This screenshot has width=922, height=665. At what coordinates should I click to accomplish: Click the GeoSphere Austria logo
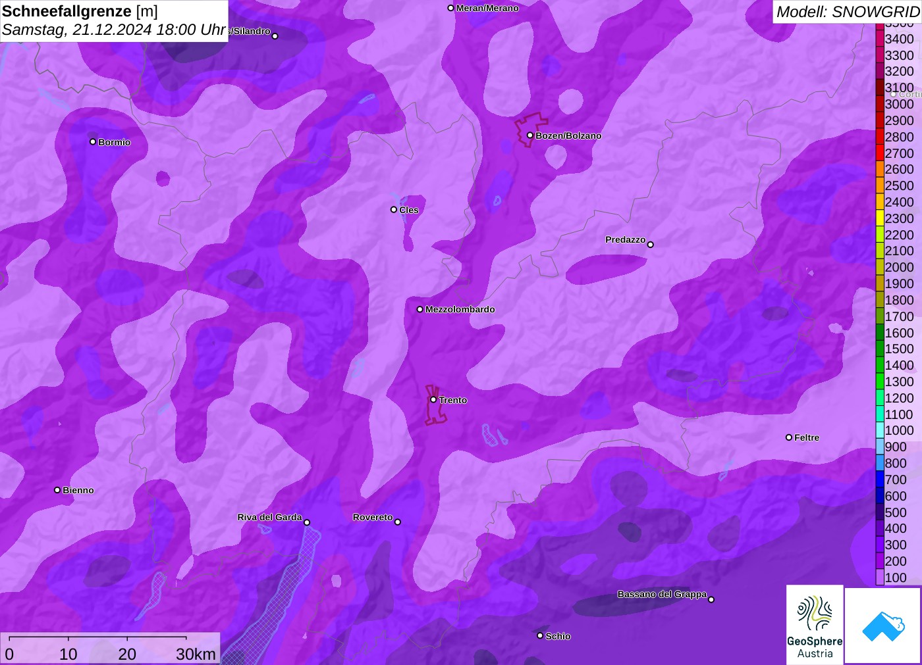815,624
